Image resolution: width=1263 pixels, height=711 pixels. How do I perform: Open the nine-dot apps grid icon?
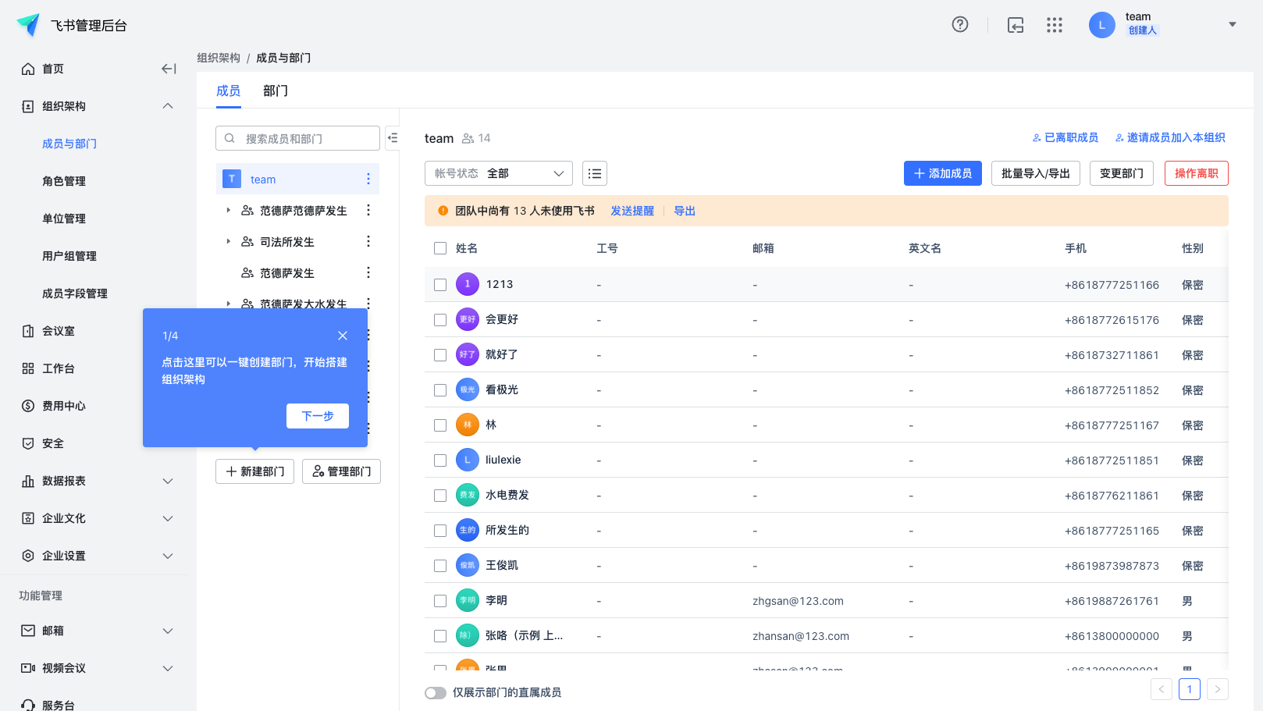point(1055,25)
